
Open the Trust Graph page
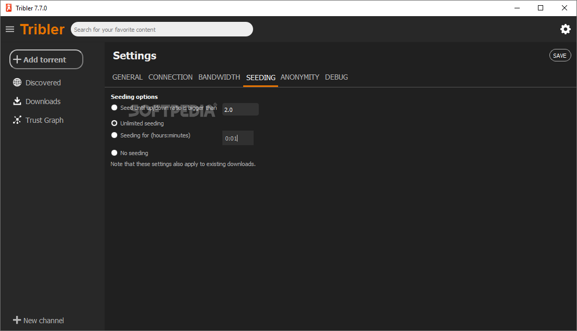45,120
